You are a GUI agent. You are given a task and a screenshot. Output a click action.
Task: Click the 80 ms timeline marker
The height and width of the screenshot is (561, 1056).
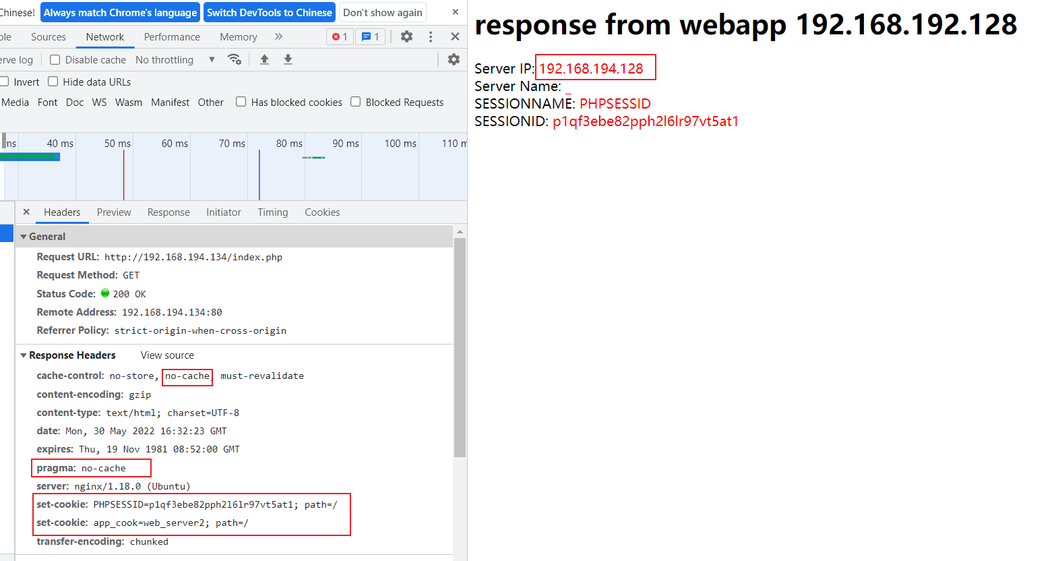[289, 143]
